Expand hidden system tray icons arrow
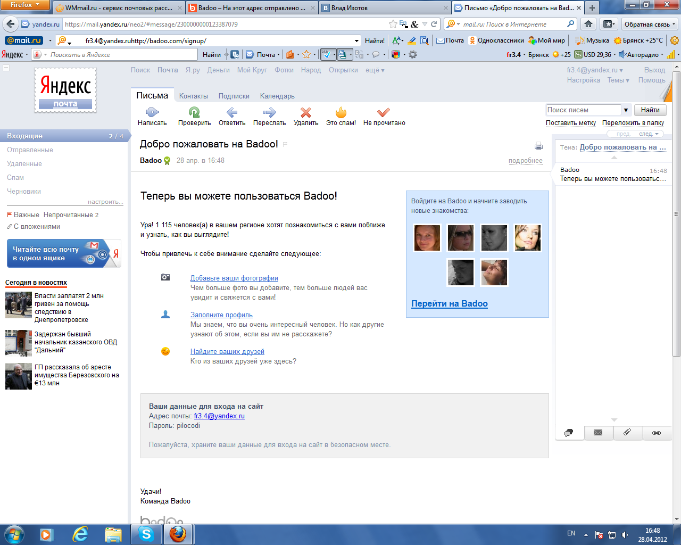The height and width of the screenshot is (545, 681). pos(586,534)
